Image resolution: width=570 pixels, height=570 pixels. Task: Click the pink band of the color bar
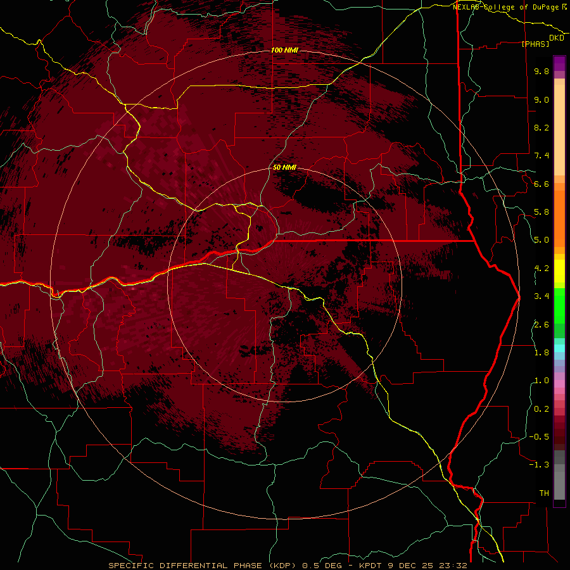tap(559, 384)
